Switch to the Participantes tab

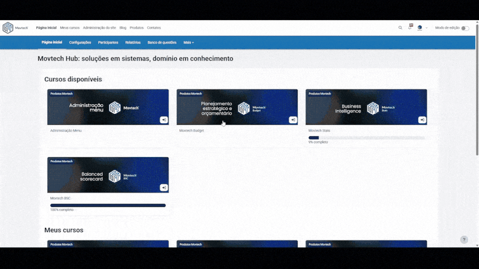108,42
